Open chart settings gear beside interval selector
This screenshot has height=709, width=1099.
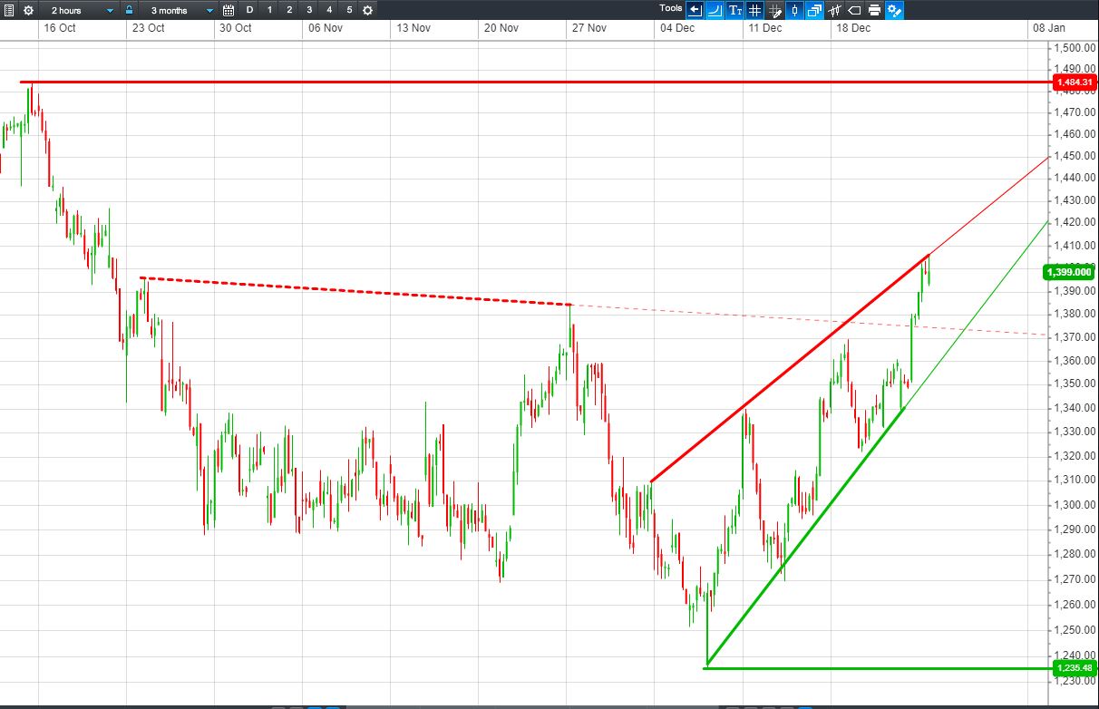click(28, 10)
